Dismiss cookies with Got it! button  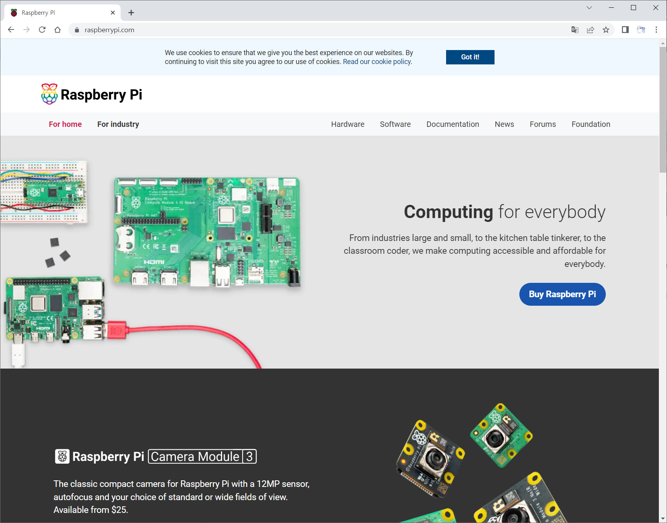pos(470,57)
